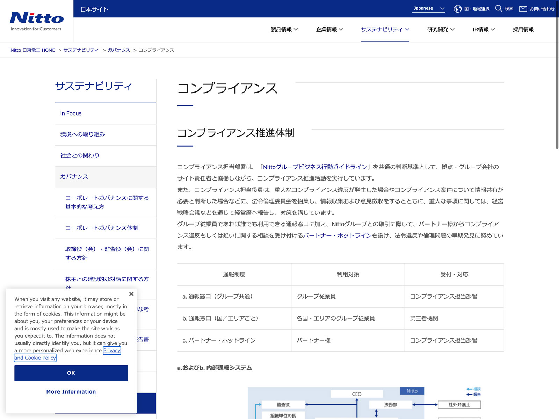The width and height of the screenshot is (559, 419).
Task: Click ガバナンス breadcrumb link
Action: point(118,50)
